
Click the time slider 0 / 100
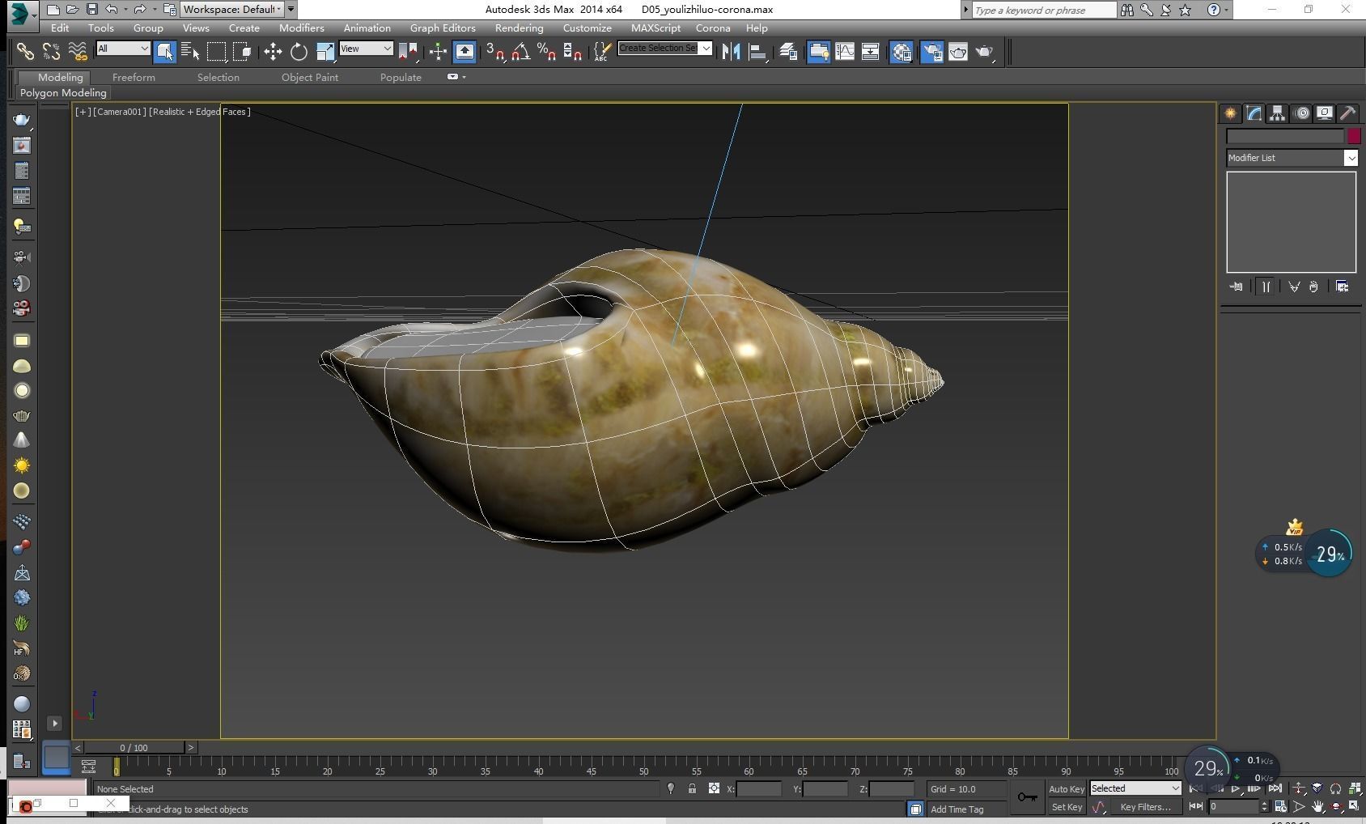(x=134, y=747)
